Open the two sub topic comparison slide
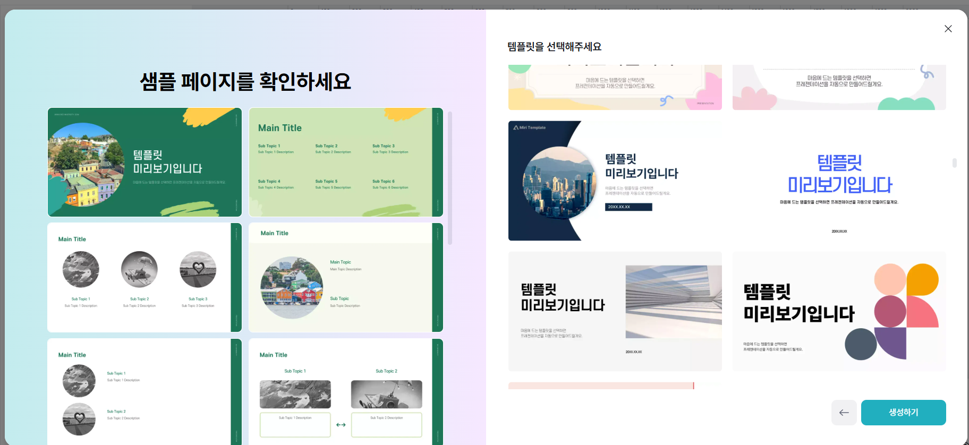The height and width of the screenshot is (445, 969). click(346, 392)
